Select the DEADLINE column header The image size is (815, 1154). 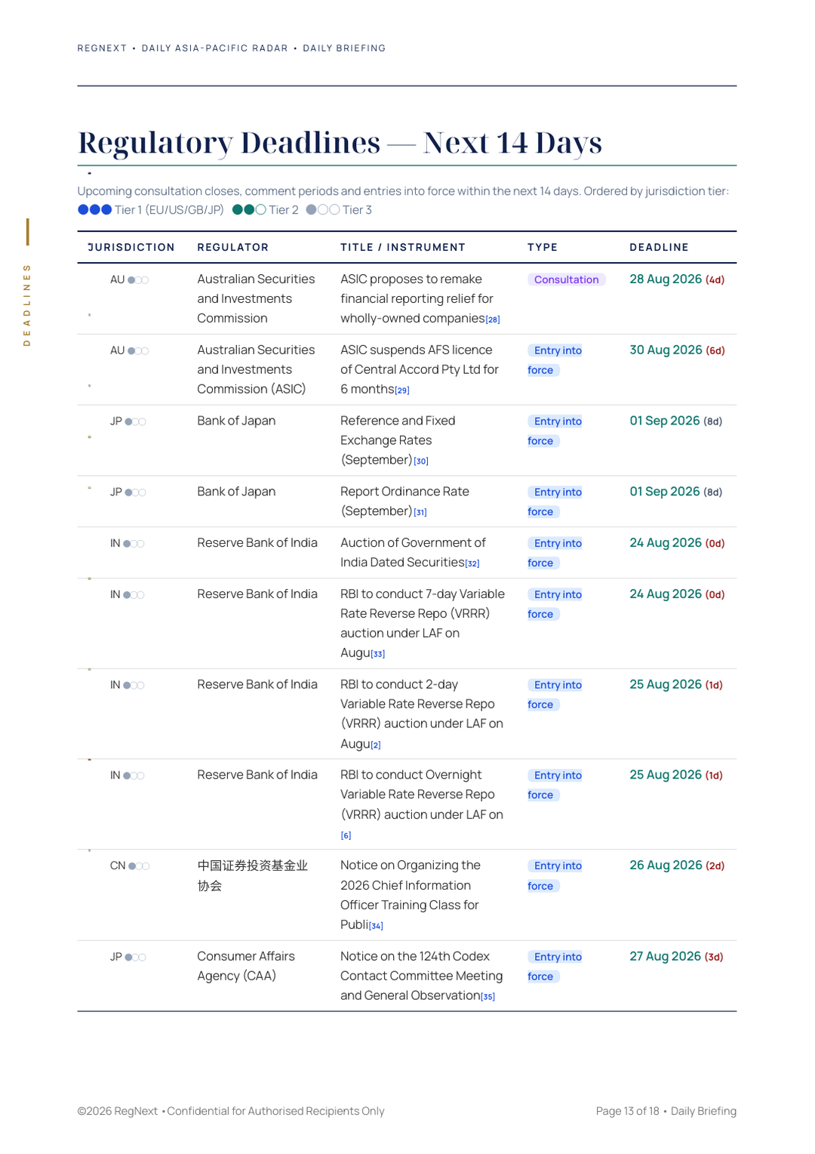coord(660,247)
